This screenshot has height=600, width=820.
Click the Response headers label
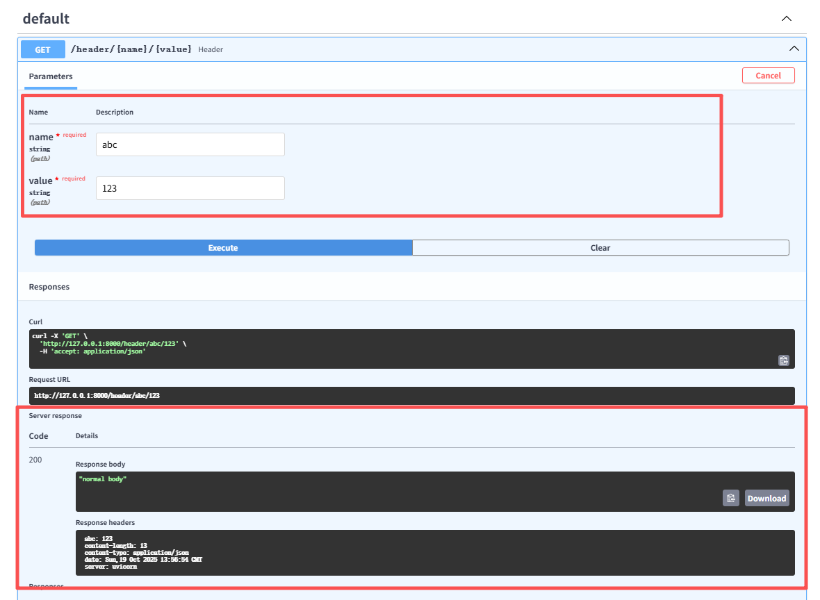click(105, 523)
